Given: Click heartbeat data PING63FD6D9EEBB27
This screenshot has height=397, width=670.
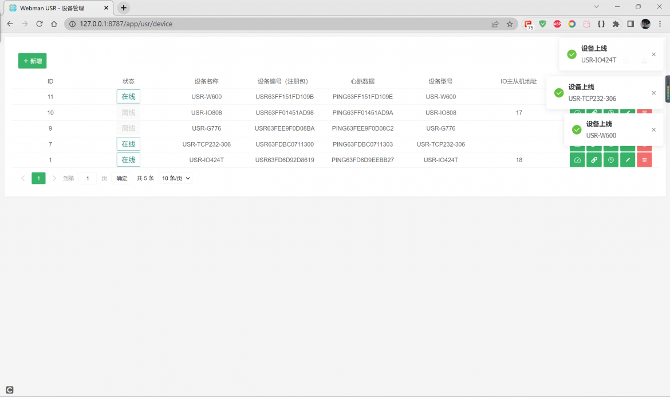Looking at the screenshot, I should coord(363,160).
